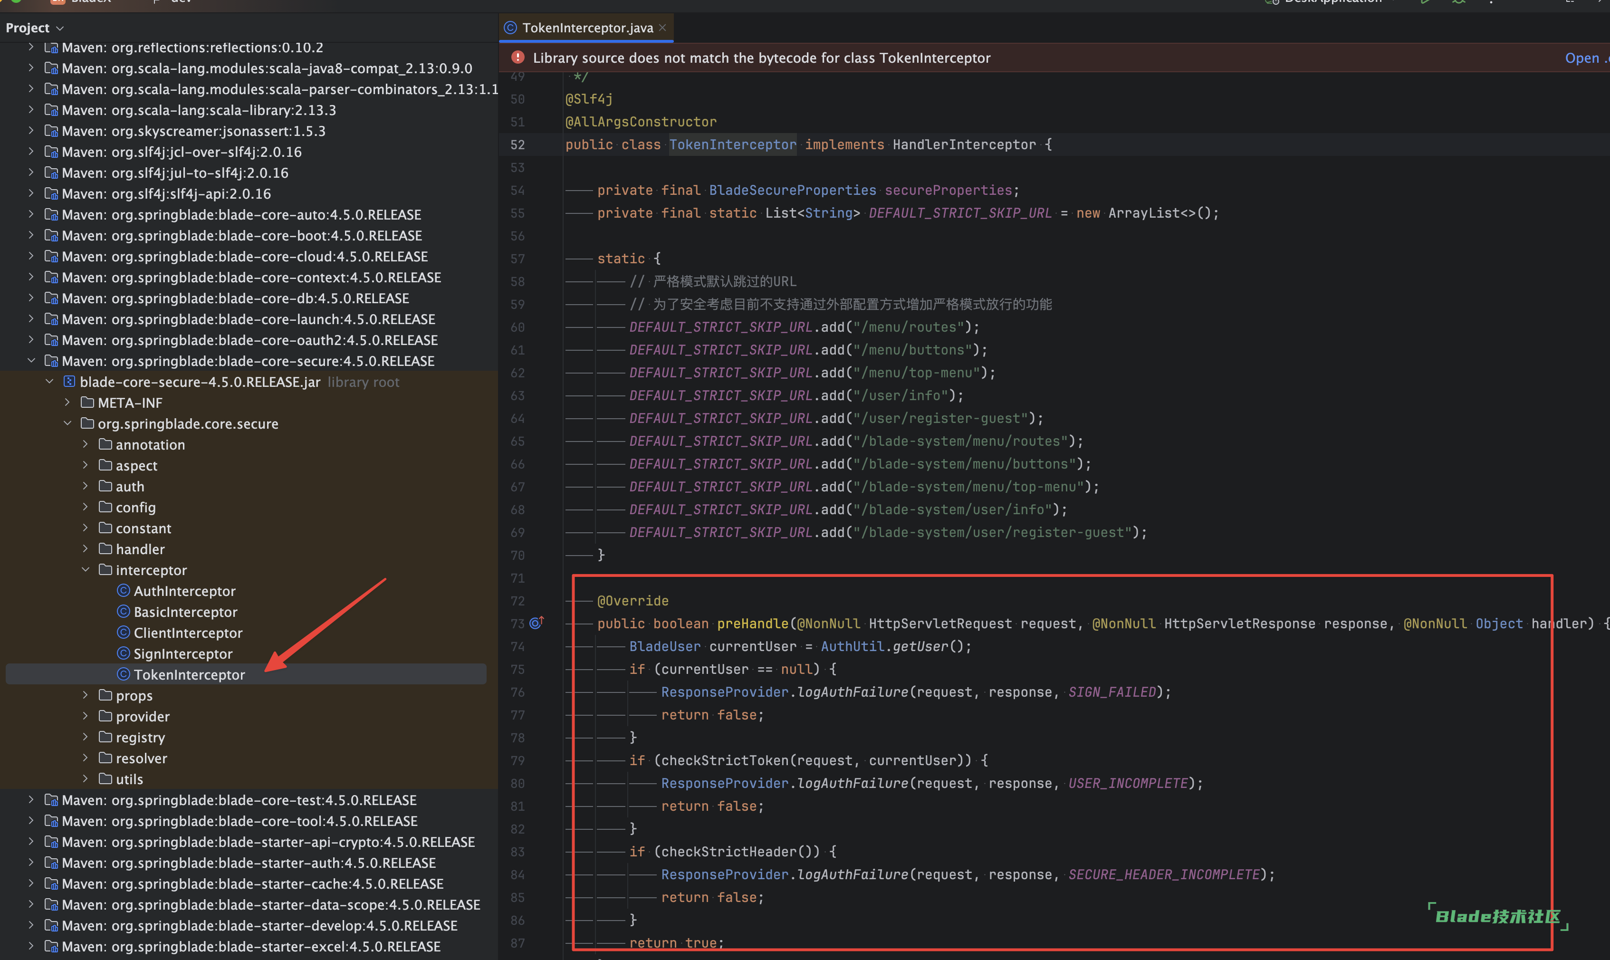1610x960 pixels.
Task: Close the TokenInterceptor.java tab
Action: [662, 27]
